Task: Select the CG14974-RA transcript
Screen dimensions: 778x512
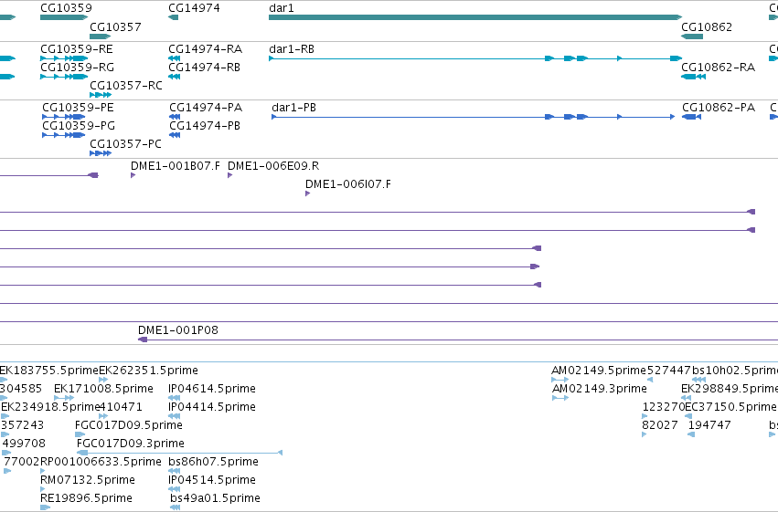Action: click(x=174, y=58)
